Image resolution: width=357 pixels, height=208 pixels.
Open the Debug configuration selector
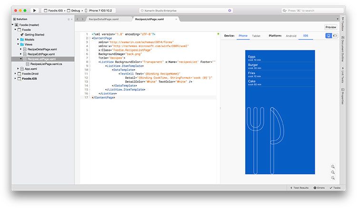tap(73, 10)
